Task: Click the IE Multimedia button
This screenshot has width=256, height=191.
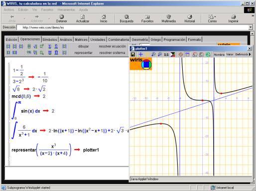Action: (x=168, y=18)
